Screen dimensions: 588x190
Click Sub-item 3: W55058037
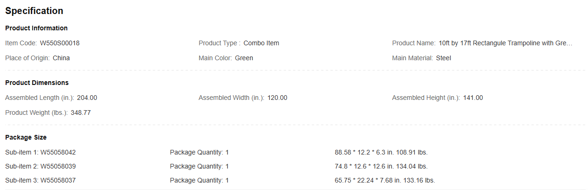[40, 180]
